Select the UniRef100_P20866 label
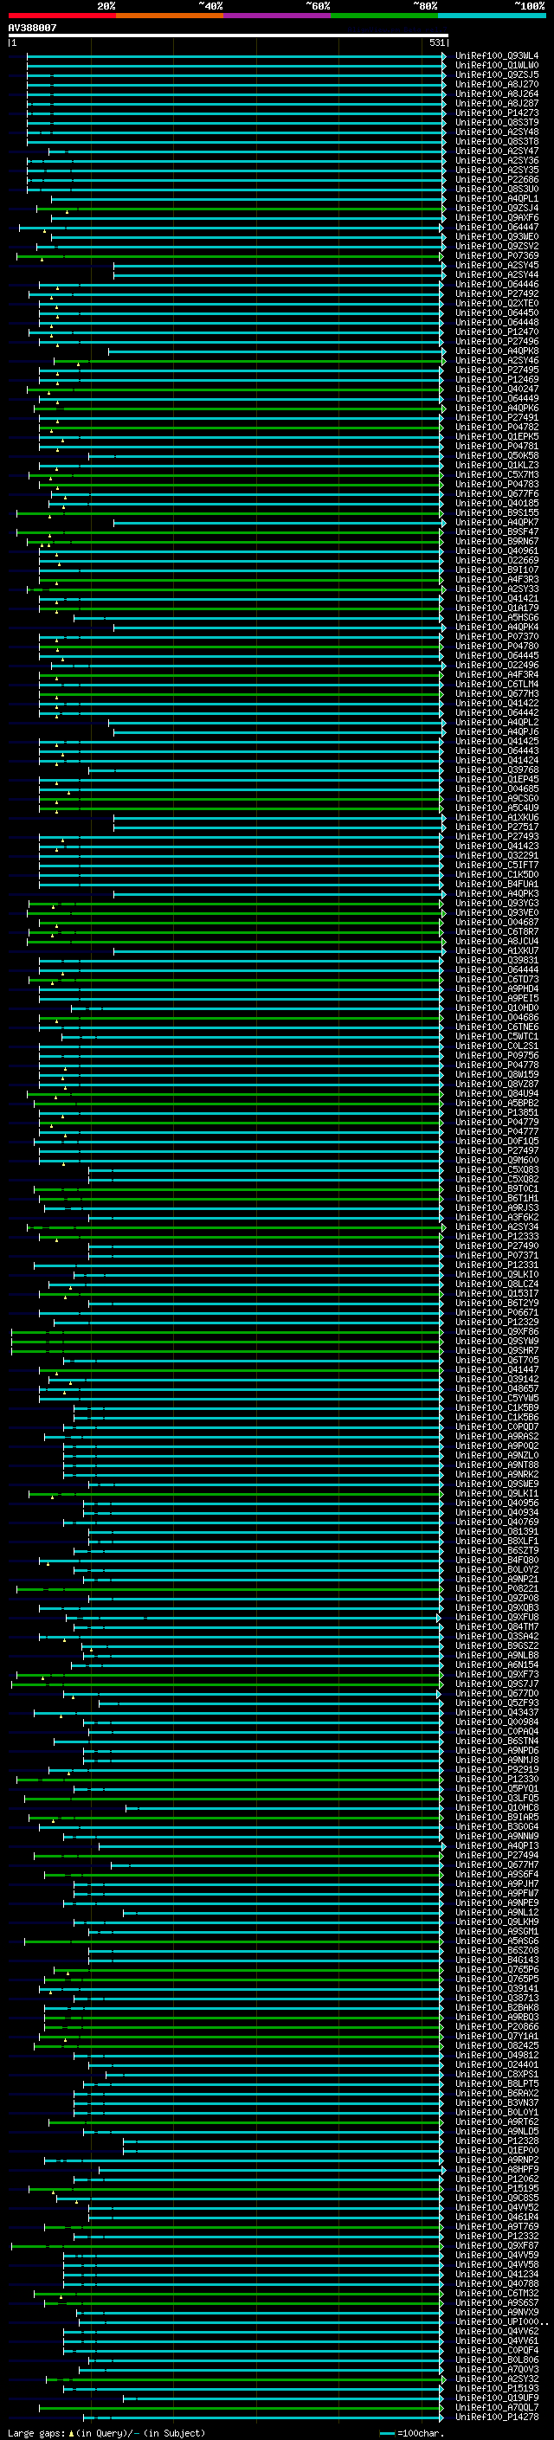This screenshot has height=2440, width=554. click(497, 2026)
